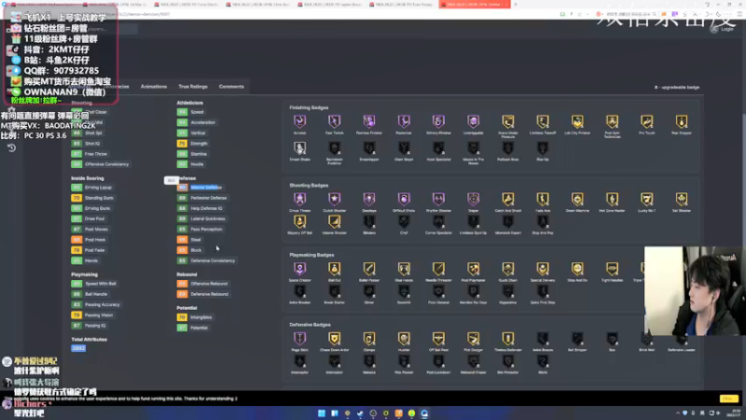Select the Post Hook attribute row

89,240
